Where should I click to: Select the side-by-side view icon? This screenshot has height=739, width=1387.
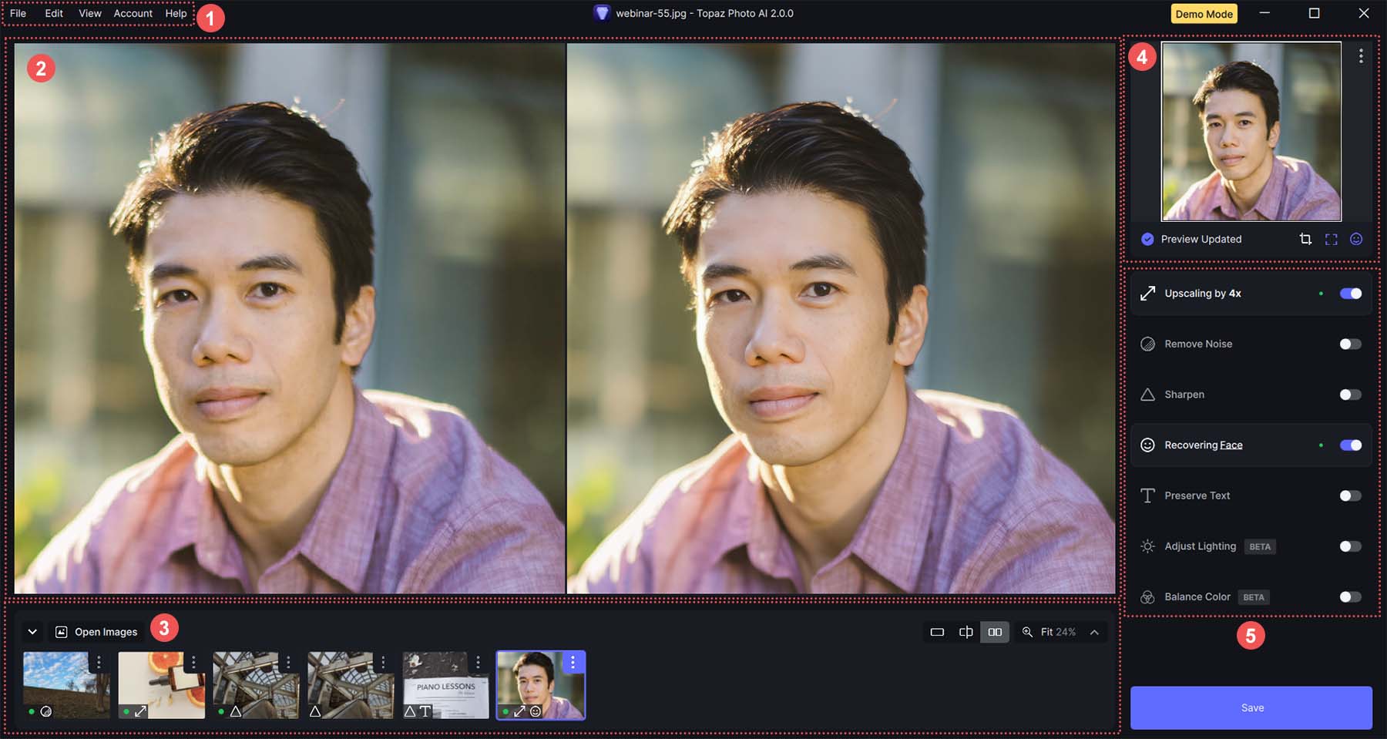coord(995,632)
